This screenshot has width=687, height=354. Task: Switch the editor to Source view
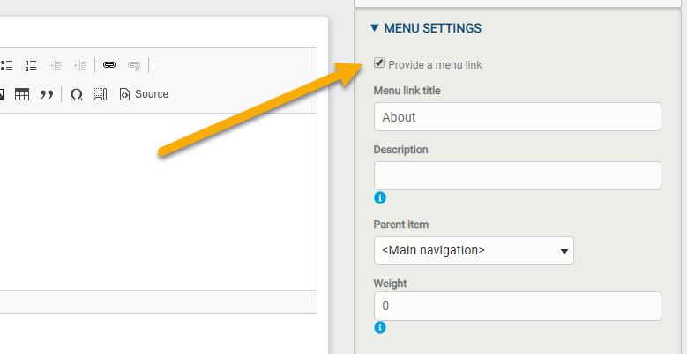pos(144,94)
